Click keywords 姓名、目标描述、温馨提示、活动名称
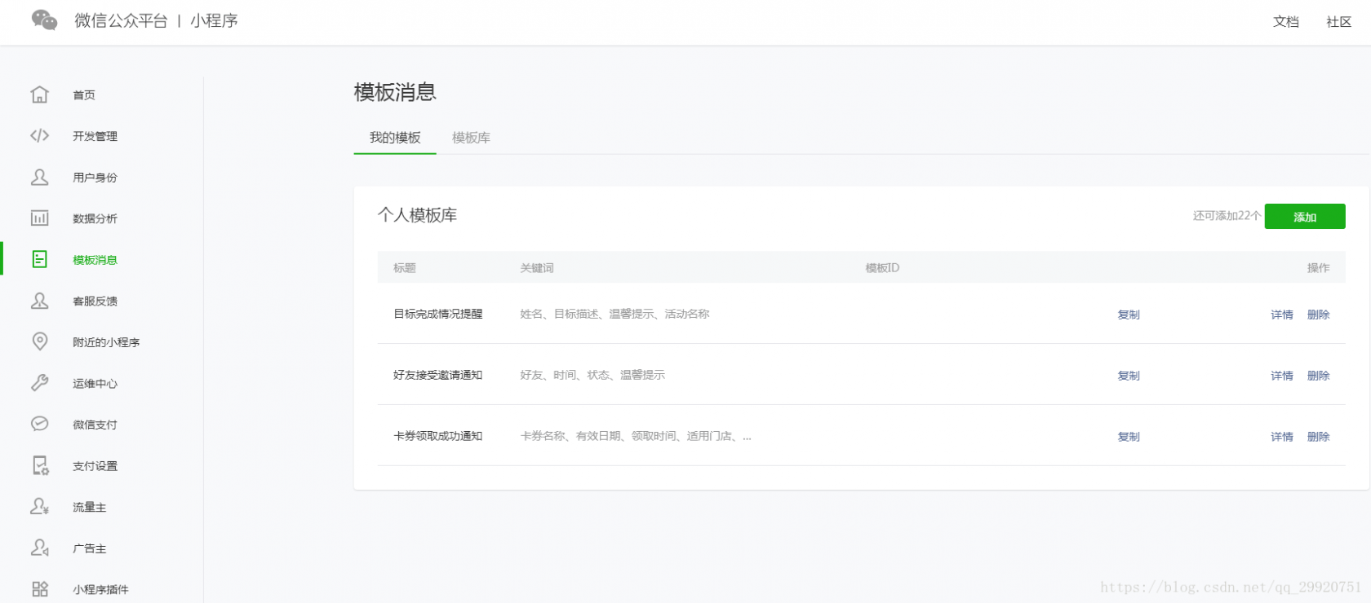 615,314
